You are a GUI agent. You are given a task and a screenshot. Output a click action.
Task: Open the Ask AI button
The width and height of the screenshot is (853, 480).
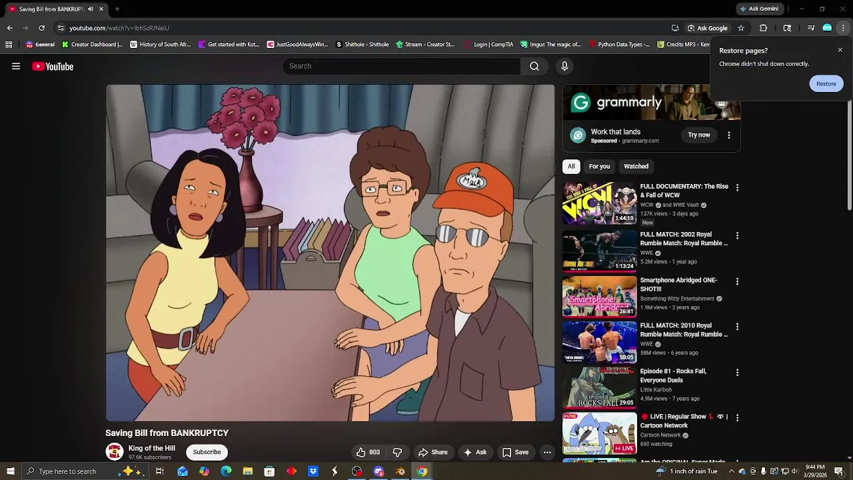pos(475,452)
